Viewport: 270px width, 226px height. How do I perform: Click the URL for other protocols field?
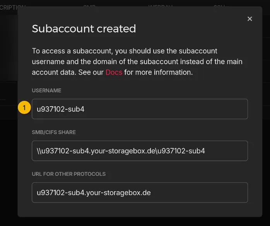(139, 192)
